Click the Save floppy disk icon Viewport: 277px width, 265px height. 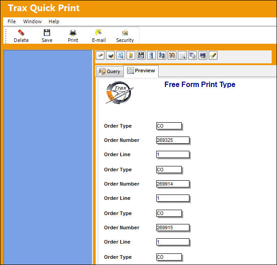pos(47,33)
